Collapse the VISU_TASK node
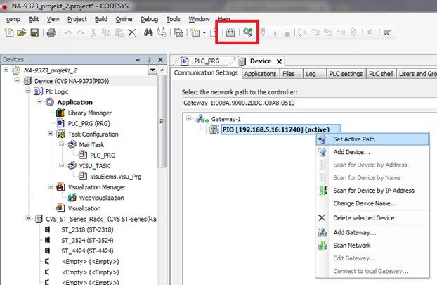This screenshot has height=285, width=437. point(62,165)
